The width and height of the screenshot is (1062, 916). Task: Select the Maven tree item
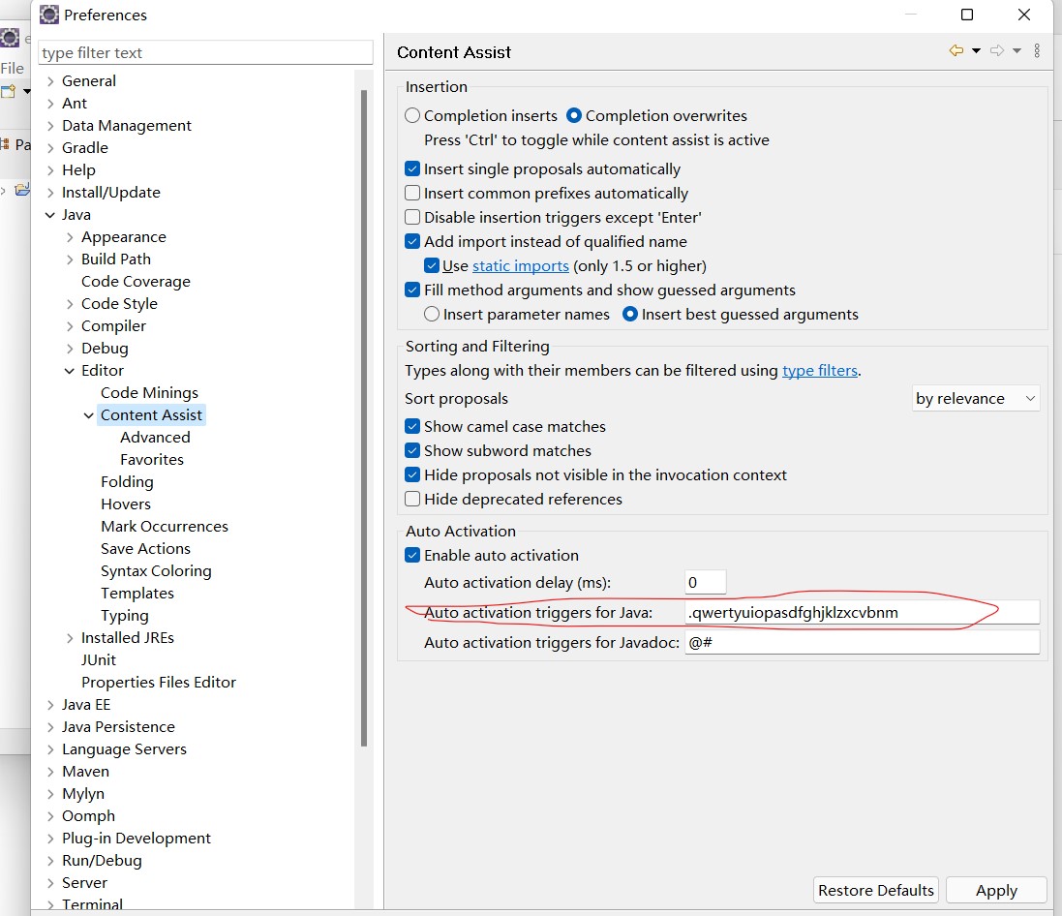tap(85, 772)
